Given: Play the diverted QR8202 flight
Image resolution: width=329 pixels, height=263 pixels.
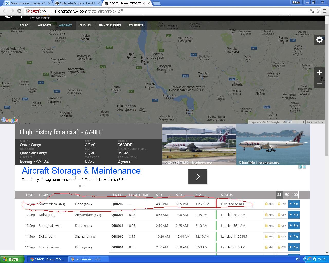Looking at the screenshot, I should tap(294, 204).
